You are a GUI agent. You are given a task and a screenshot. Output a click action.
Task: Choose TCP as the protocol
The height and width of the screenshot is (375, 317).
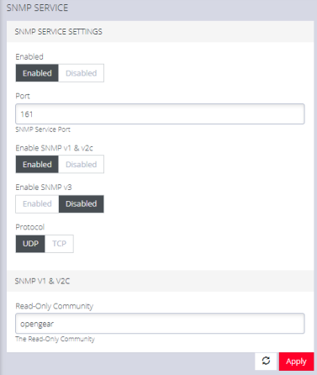(59, 244)
